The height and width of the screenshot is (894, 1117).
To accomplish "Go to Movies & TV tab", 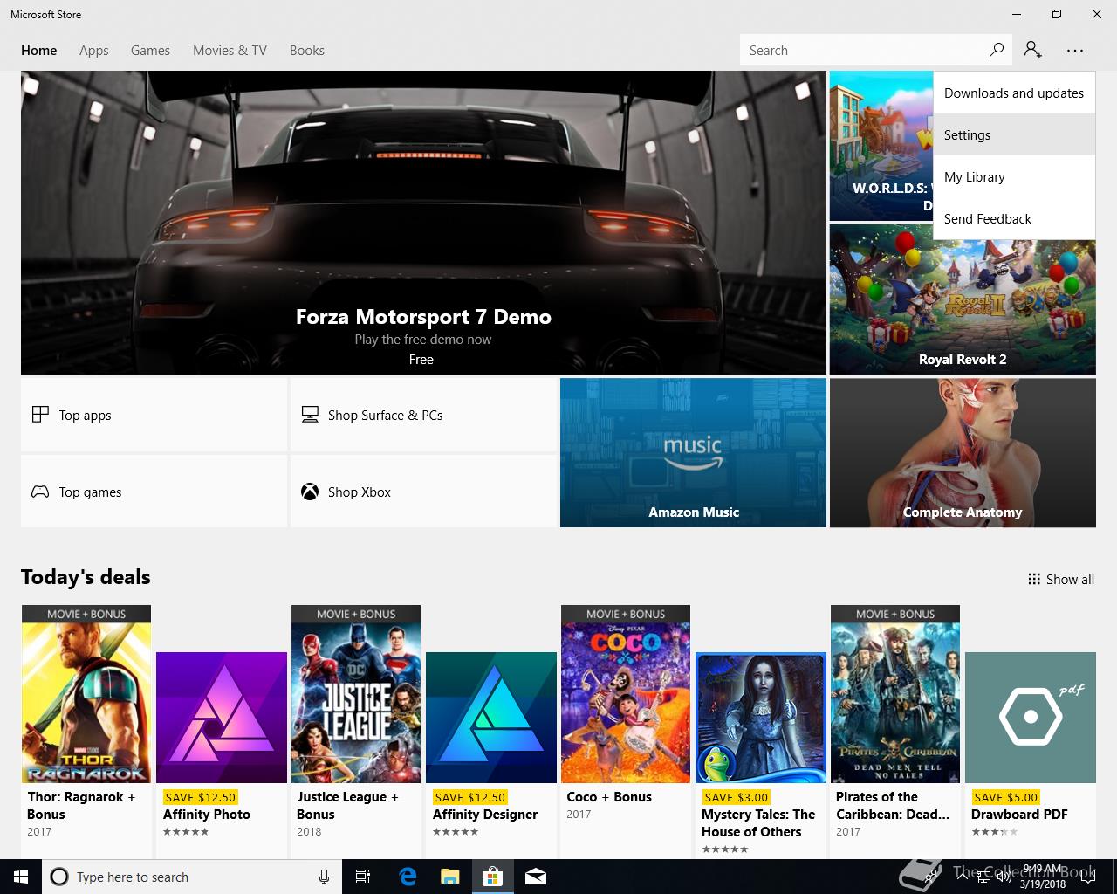I will coord(230,51).
